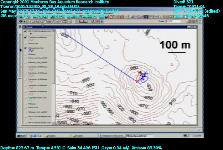Click the blue eye icon in the tool bar
This screenshot has height=150, width=223.
(x=102, y=22)
